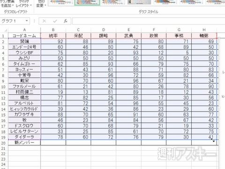Select column A header

24,30
